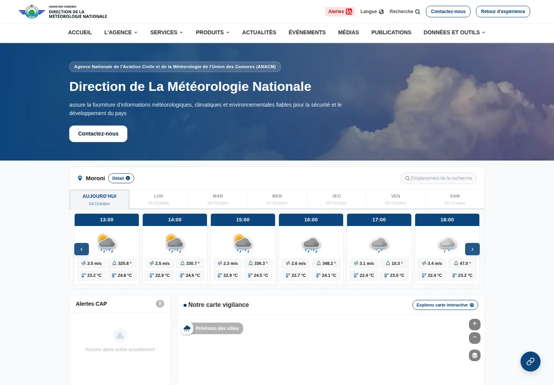Select the LUN 05 Octobre tab
The width and height of the screenshot is (554, 385).
click(x=159, y=199)
